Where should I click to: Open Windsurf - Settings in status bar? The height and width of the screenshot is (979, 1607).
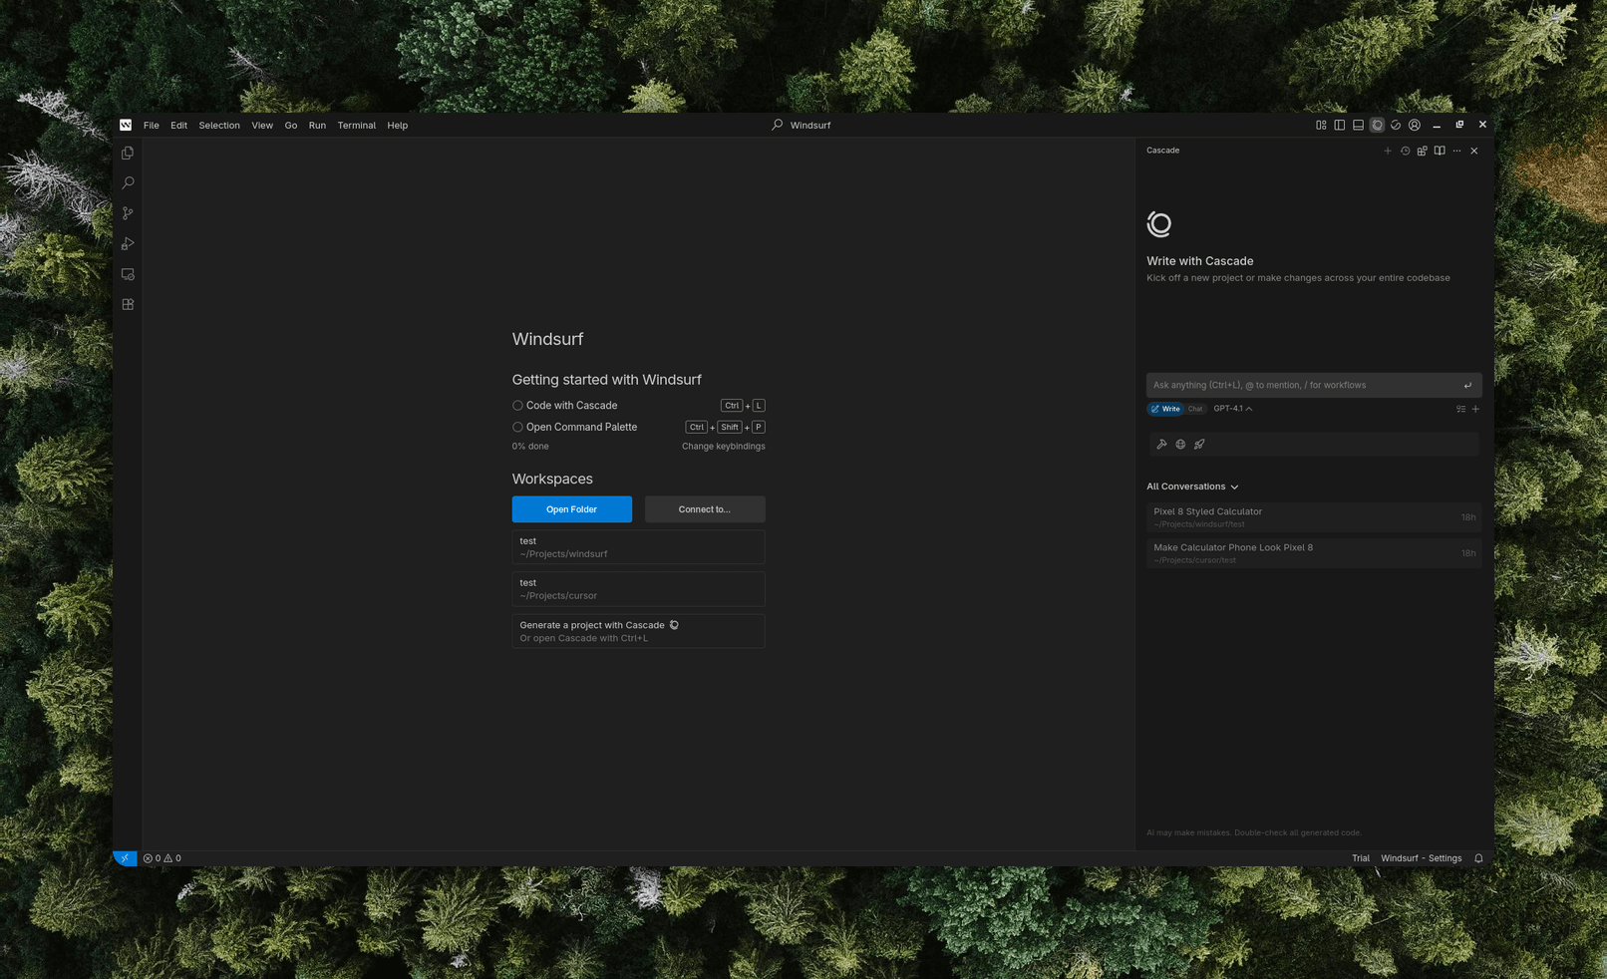(x=1421, y=858)
